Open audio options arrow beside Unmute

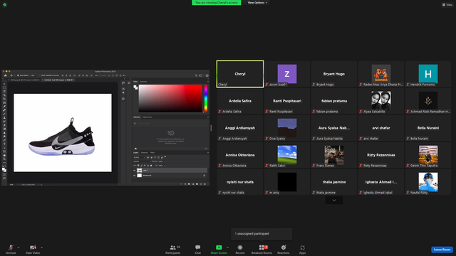tap(19, 247)
